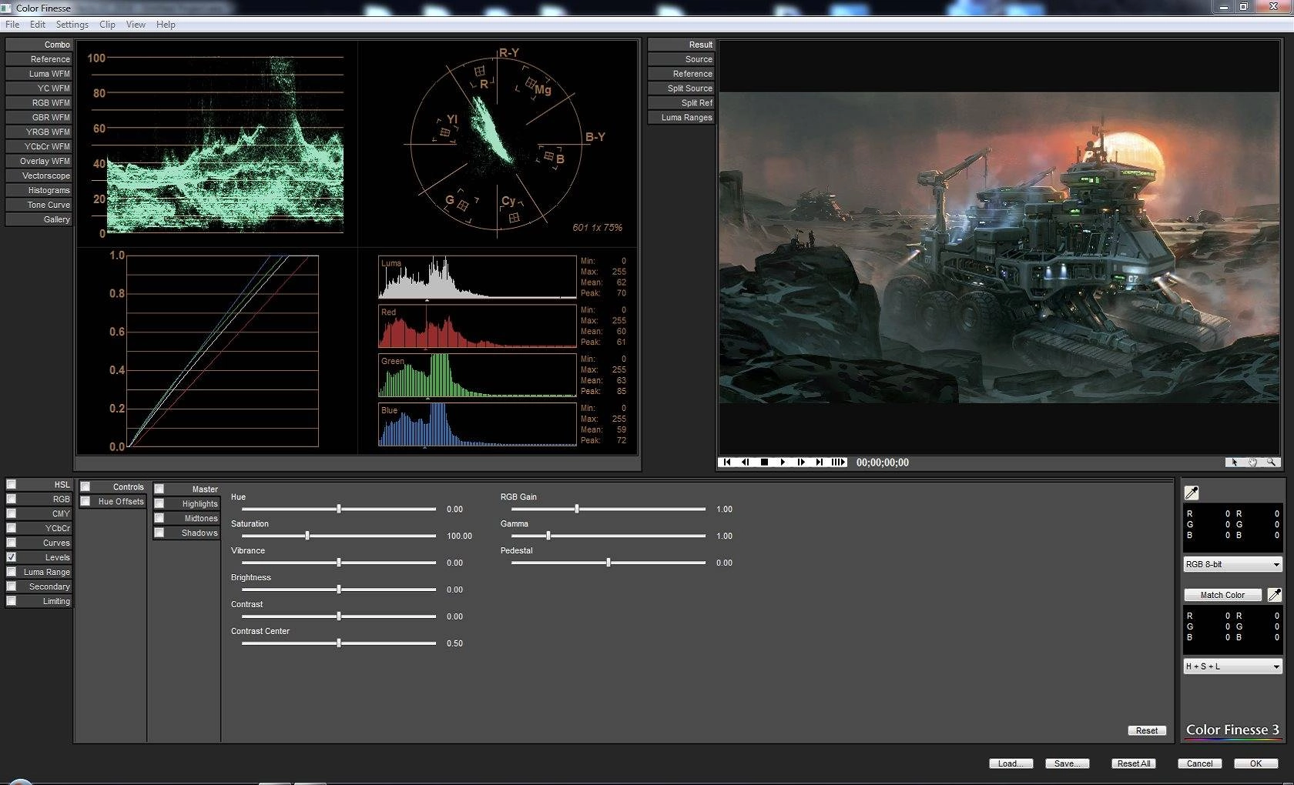The height and width of the screenshot is (785, 1294).
Task: Click Reset All button
Action: click(1134, 763)
